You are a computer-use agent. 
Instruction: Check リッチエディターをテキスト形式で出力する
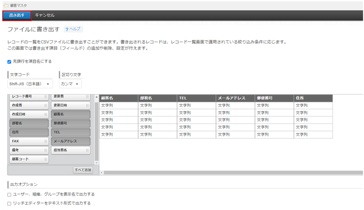coord(9,204)
